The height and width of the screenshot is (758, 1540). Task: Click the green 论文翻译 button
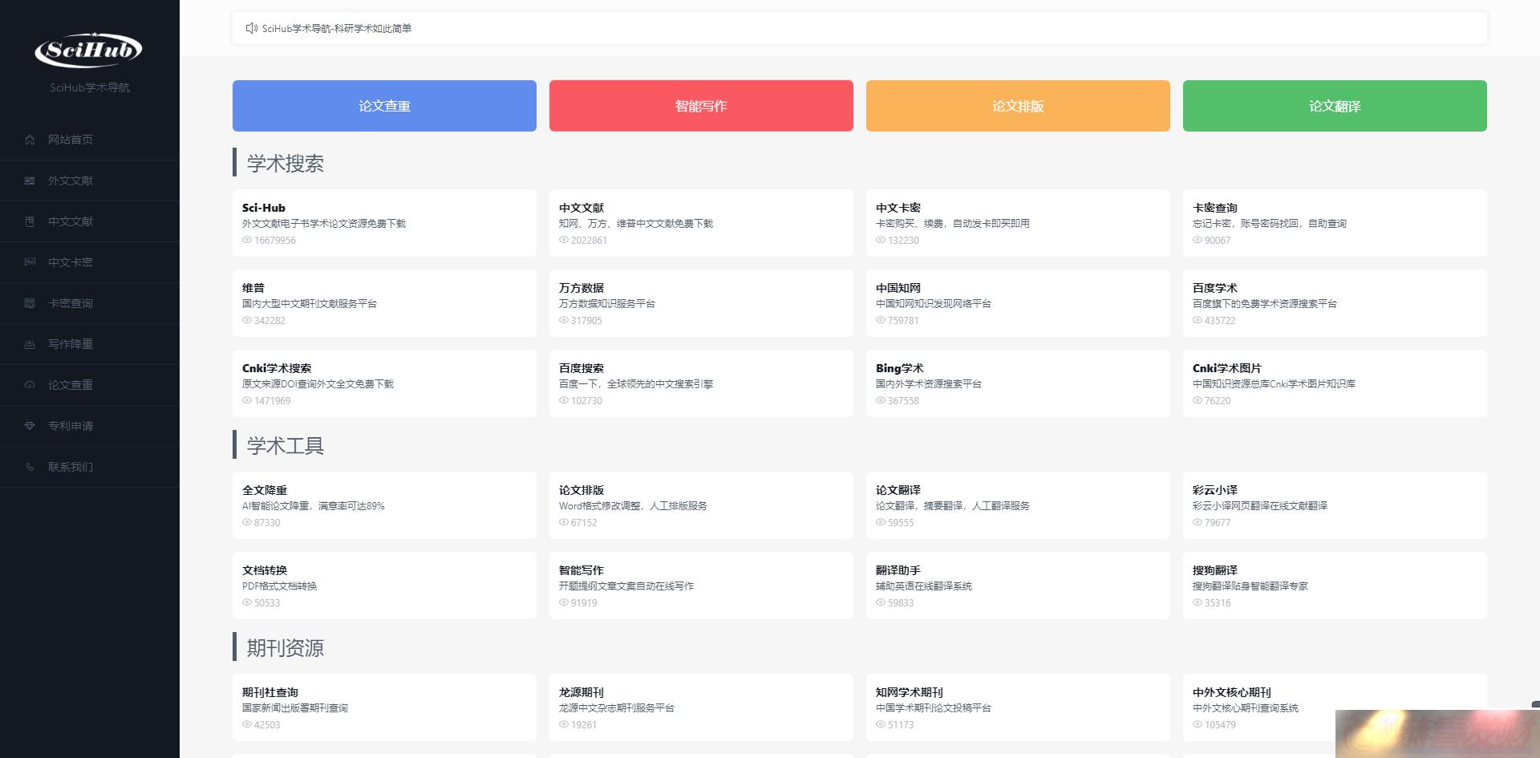1335,106
